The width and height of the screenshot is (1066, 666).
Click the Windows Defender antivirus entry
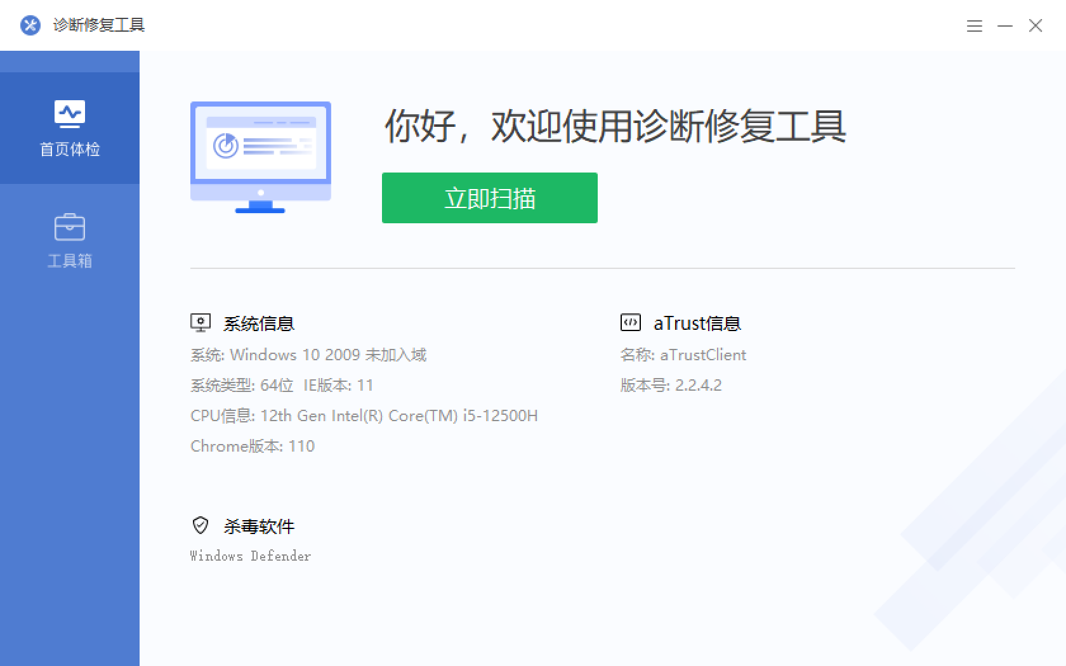coord(250,556)
